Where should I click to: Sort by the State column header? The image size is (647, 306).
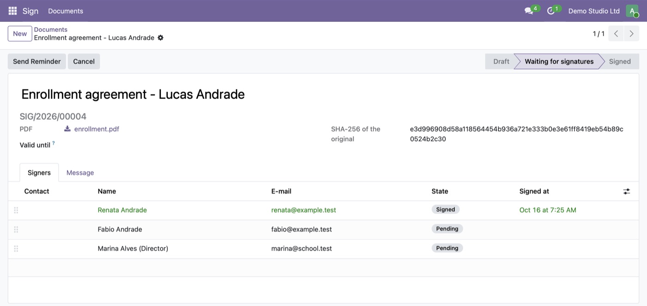point(440,191)
